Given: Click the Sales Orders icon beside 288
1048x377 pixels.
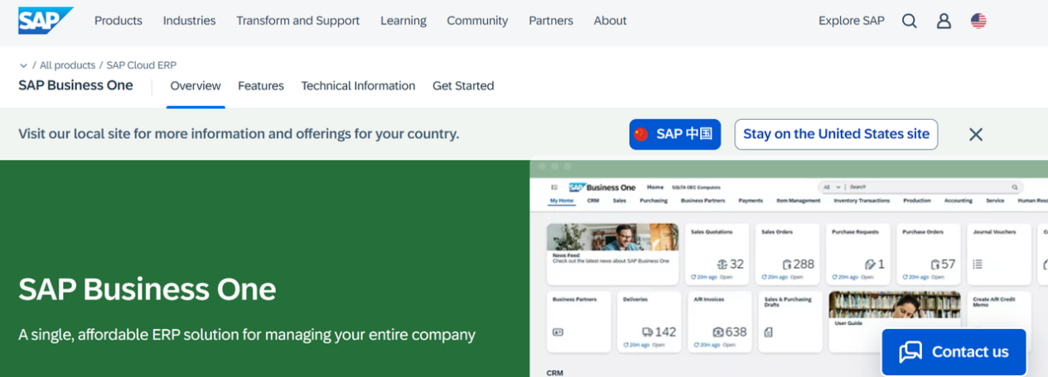Looking at the screenshot, I should (x=787, y=265).
